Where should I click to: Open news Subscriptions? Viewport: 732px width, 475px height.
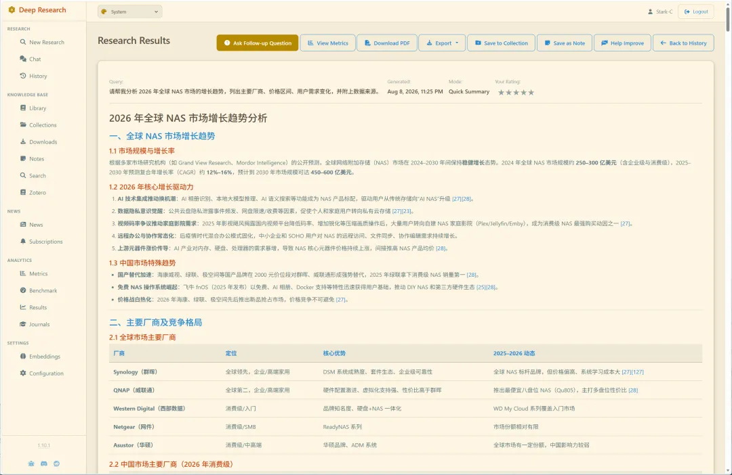pos(41,242)
